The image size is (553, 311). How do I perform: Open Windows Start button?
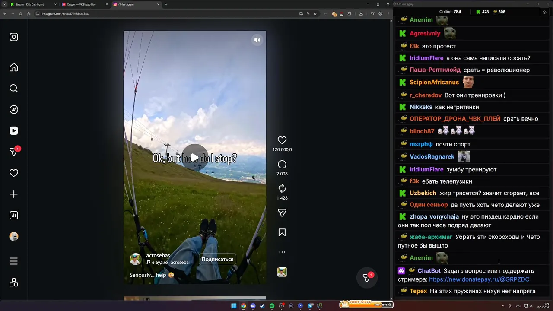coord(234,306)
